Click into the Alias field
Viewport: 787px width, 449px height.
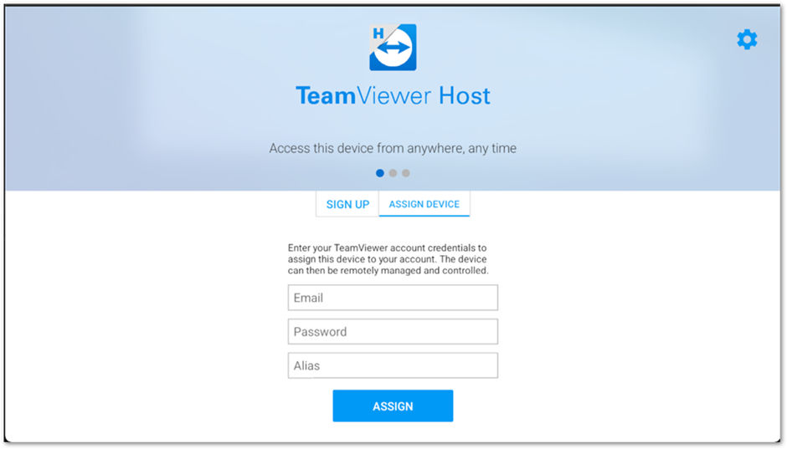(393, 365)
